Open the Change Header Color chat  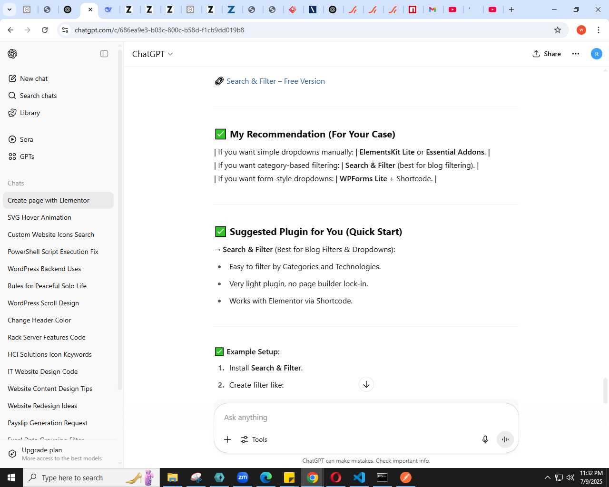[58, 320]
